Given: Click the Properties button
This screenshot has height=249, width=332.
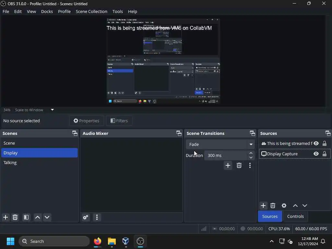Looking at the screenshot, I should point(86,121).
